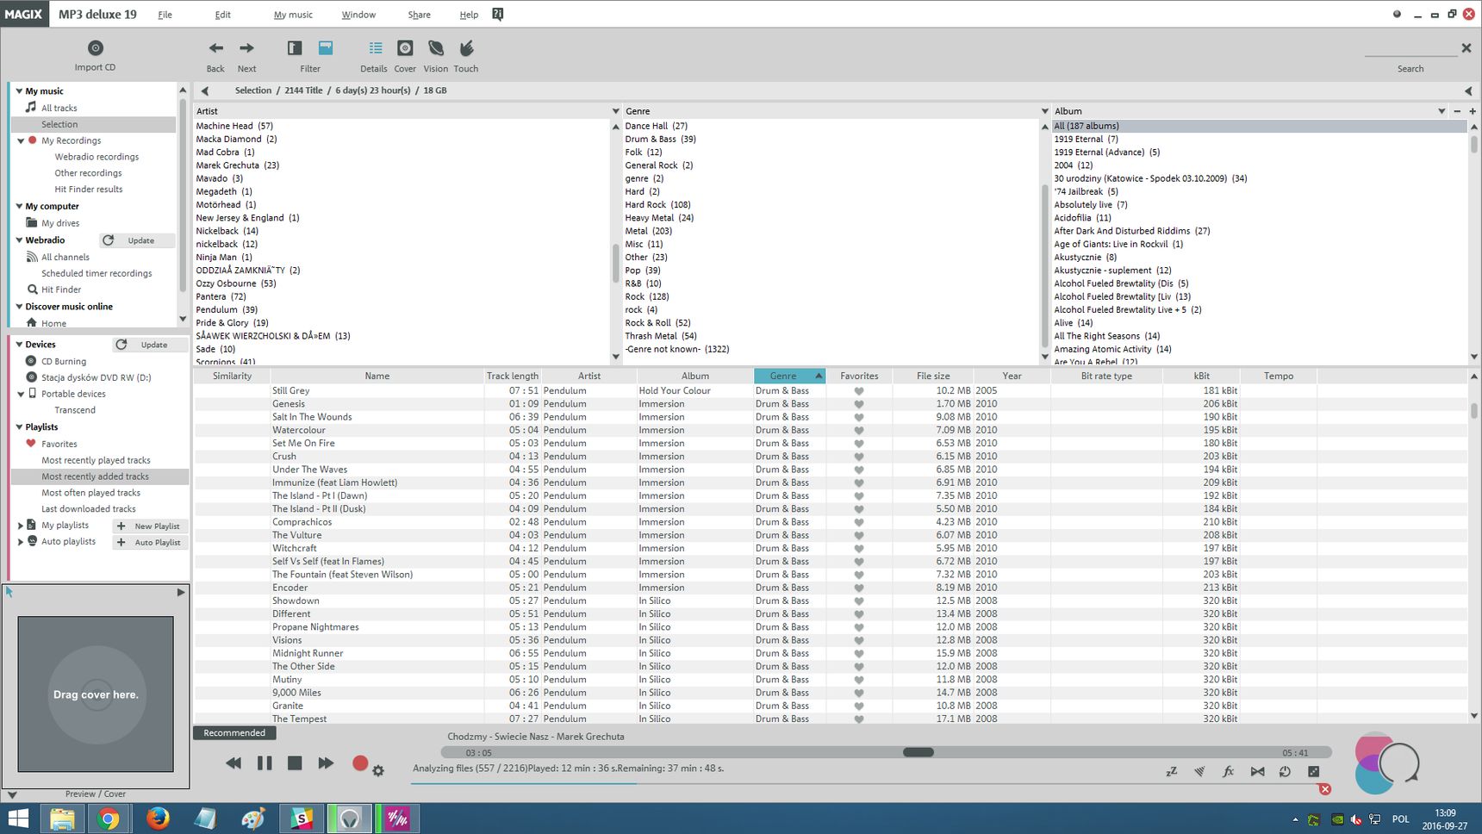Expand the My playlists node

(21, 525)
